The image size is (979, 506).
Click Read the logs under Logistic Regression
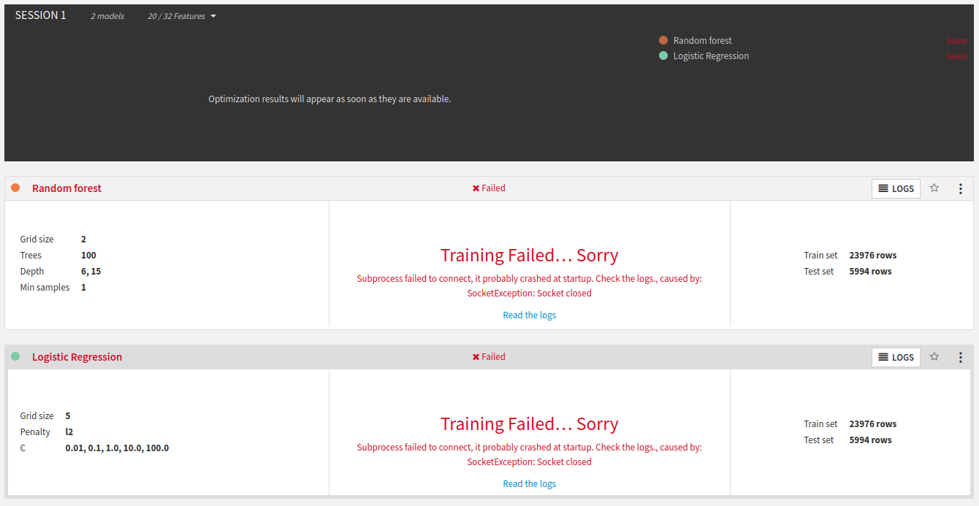click(x=530, y=484)
